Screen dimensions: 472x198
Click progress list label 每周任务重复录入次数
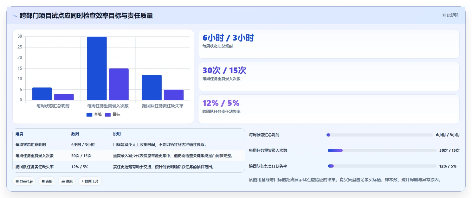coord(268,150)
